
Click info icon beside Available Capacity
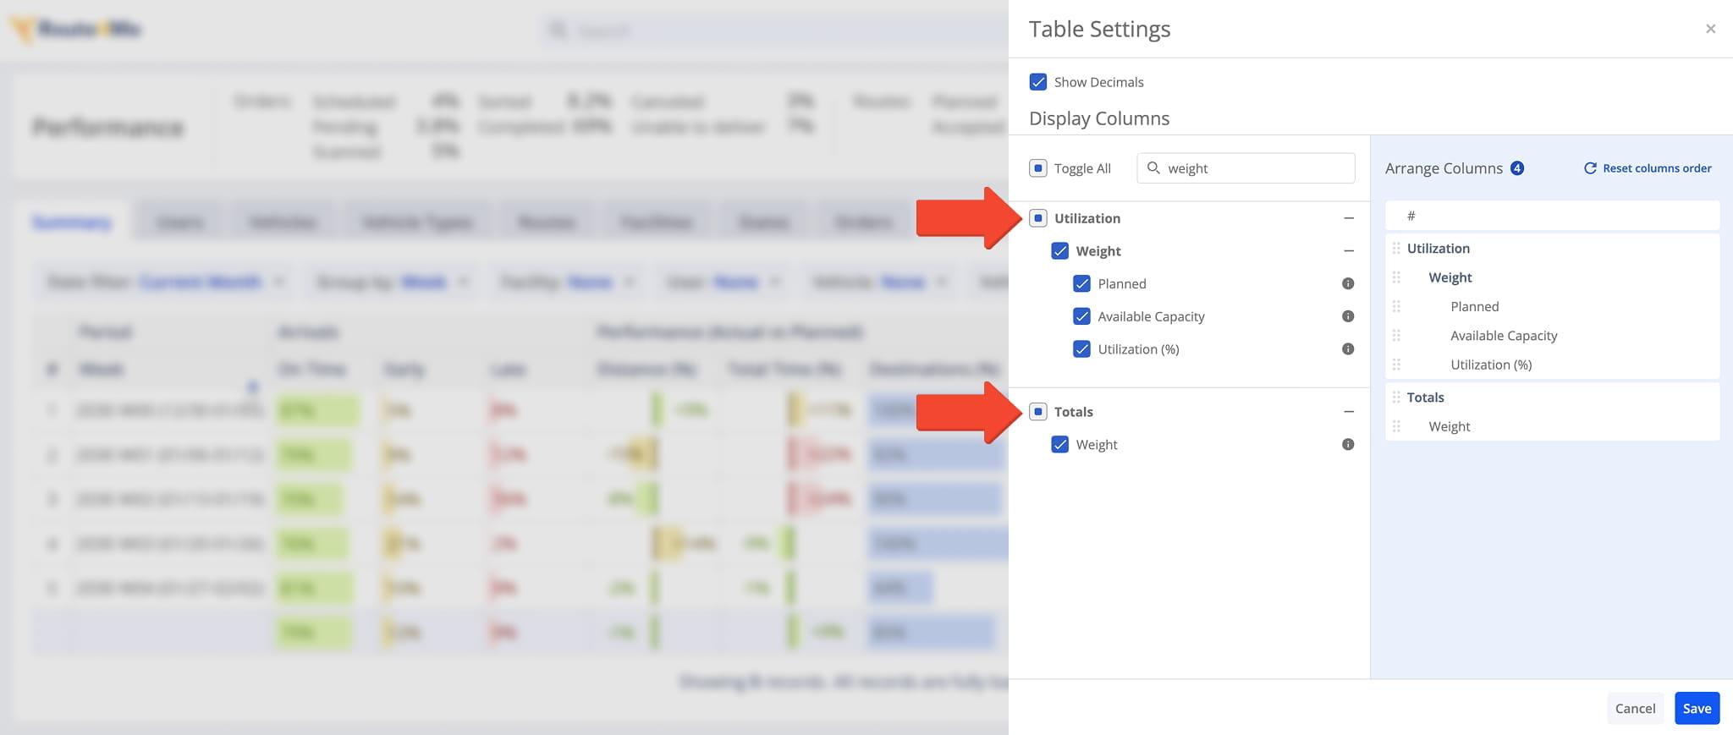coord(1348,316)
